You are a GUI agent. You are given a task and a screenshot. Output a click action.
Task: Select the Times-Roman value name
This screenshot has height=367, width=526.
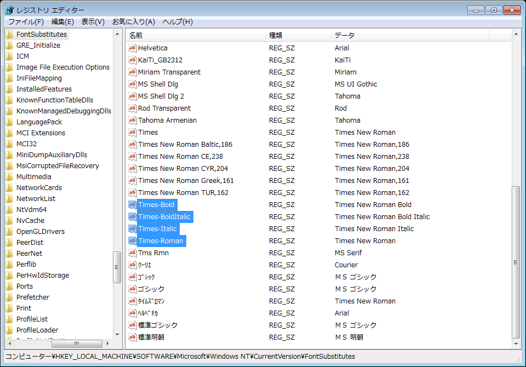pyautogui.click(x=161, y=241)
